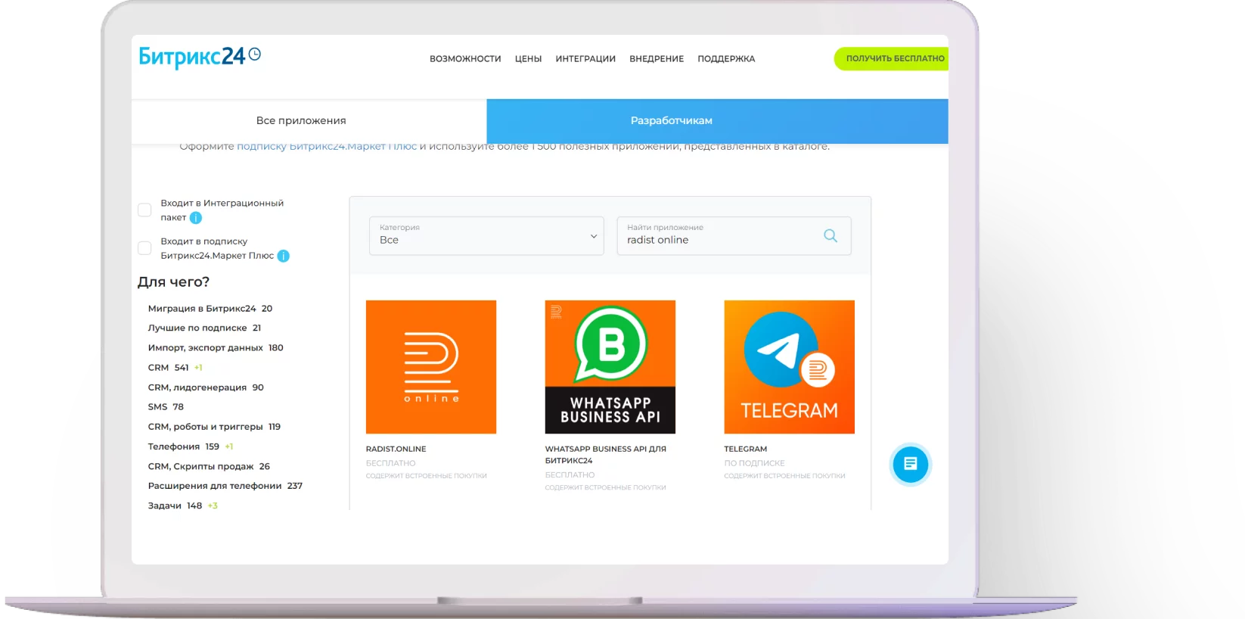Viewport: 1245px width, 619px height.
Task: Select CRM, роботы и триггеры category
Action: (x=214, y=427)
